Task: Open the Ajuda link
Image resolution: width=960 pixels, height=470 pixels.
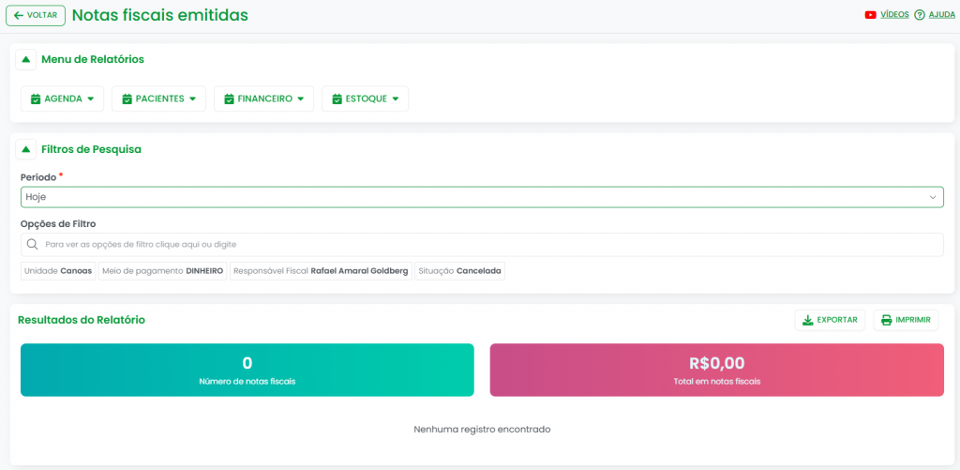Action: coord(941,15)
